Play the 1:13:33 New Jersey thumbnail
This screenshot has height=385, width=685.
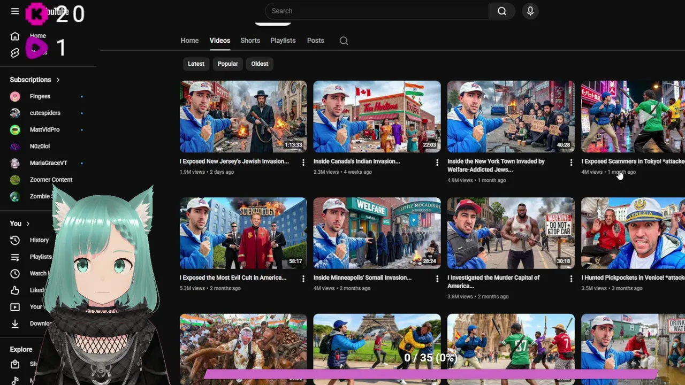tap(243, 117)
